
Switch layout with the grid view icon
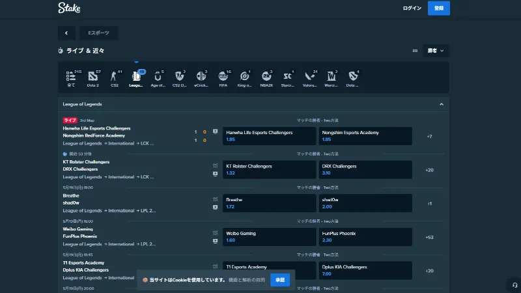click(x=415, y=51)
